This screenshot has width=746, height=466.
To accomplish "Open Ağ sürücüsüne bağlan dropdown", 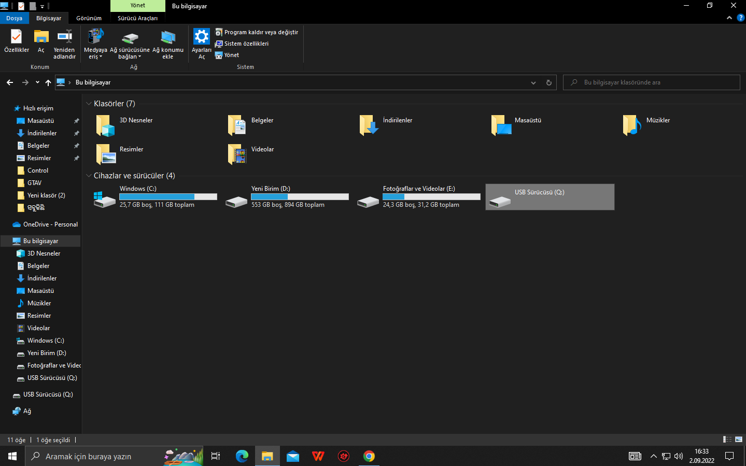I will pyautogui.click(x=130, y=44).
